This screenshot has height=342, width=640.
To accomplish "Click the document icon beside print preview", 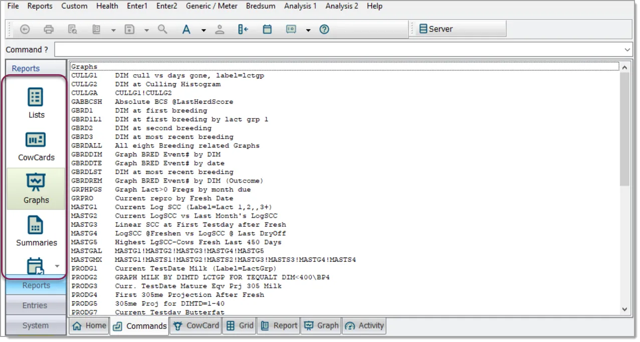I will click(97, 30).
